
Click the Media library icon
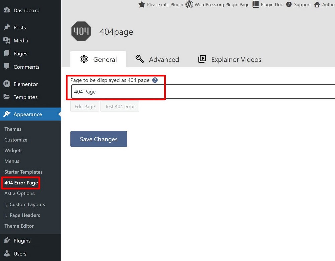[x=7, y=40]
